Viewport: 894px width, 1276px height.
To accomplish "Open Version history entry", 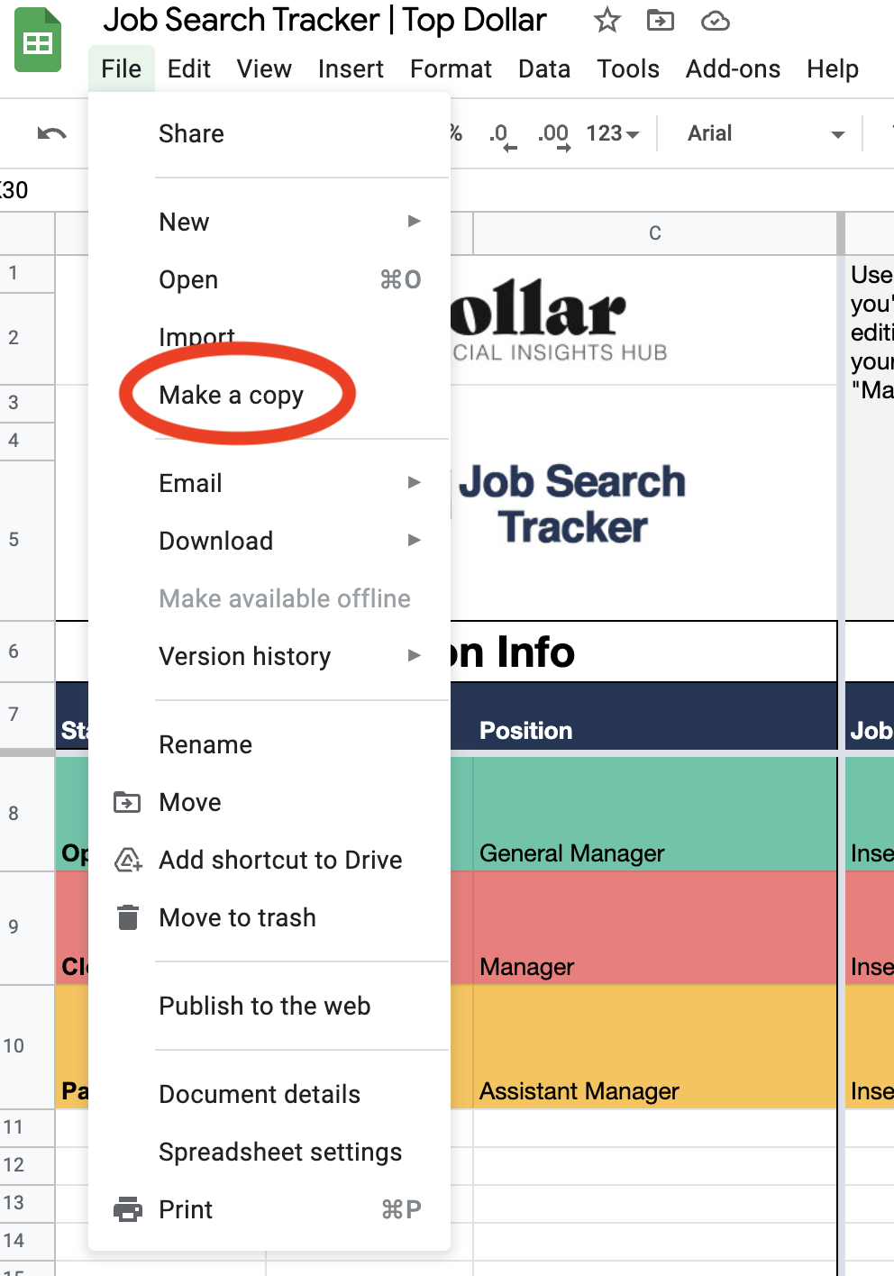I will [269, 656].
